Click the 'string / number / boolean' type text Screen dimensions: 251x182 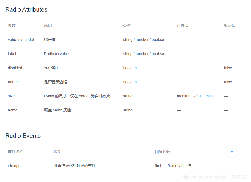145,40
